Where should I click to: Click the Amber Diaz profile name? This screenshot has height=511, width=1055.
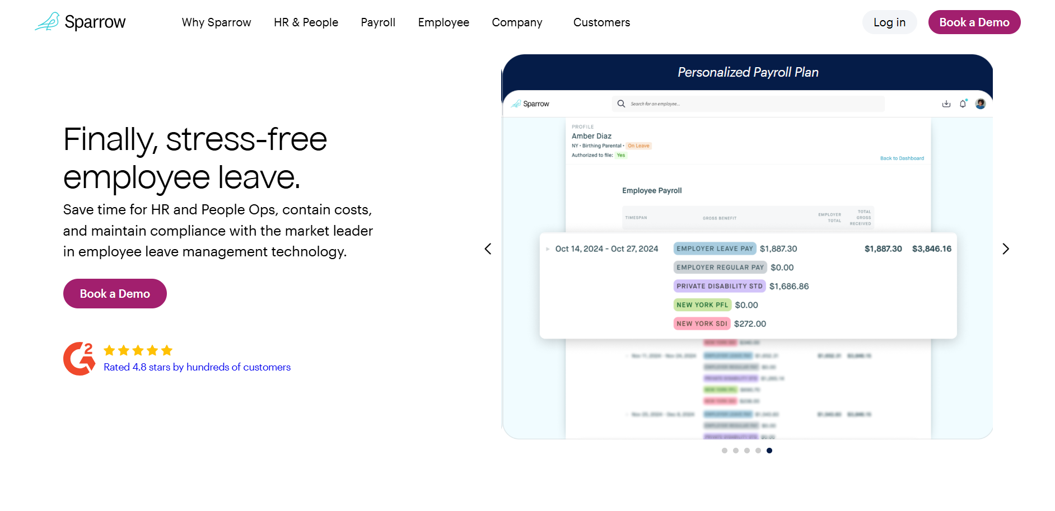pos(591,136)
